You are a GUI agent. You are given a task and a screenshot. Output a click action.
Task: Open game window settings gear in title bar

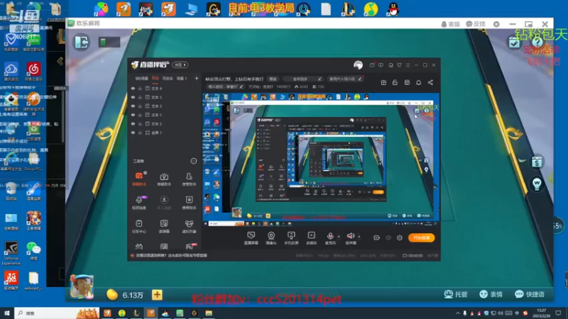tap(496, 24)
